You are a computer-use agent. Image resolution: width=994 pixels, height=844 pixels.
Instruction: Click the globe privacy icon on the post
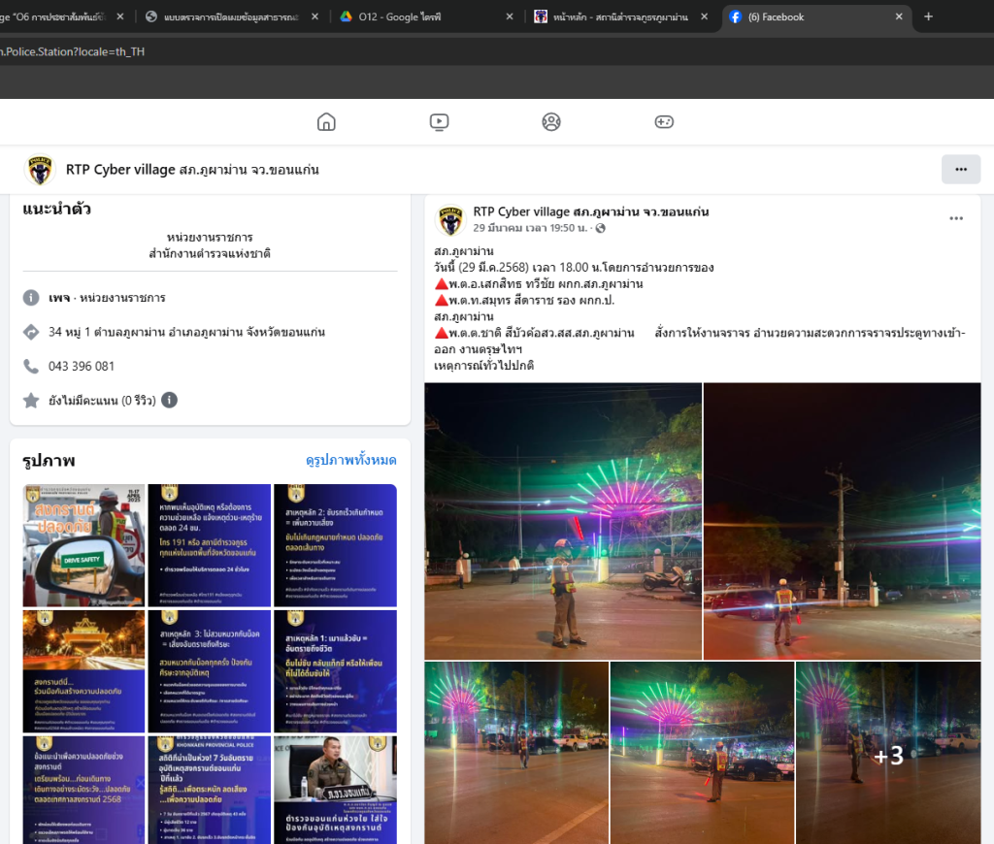pyautogui.click(x=600, y=228)
